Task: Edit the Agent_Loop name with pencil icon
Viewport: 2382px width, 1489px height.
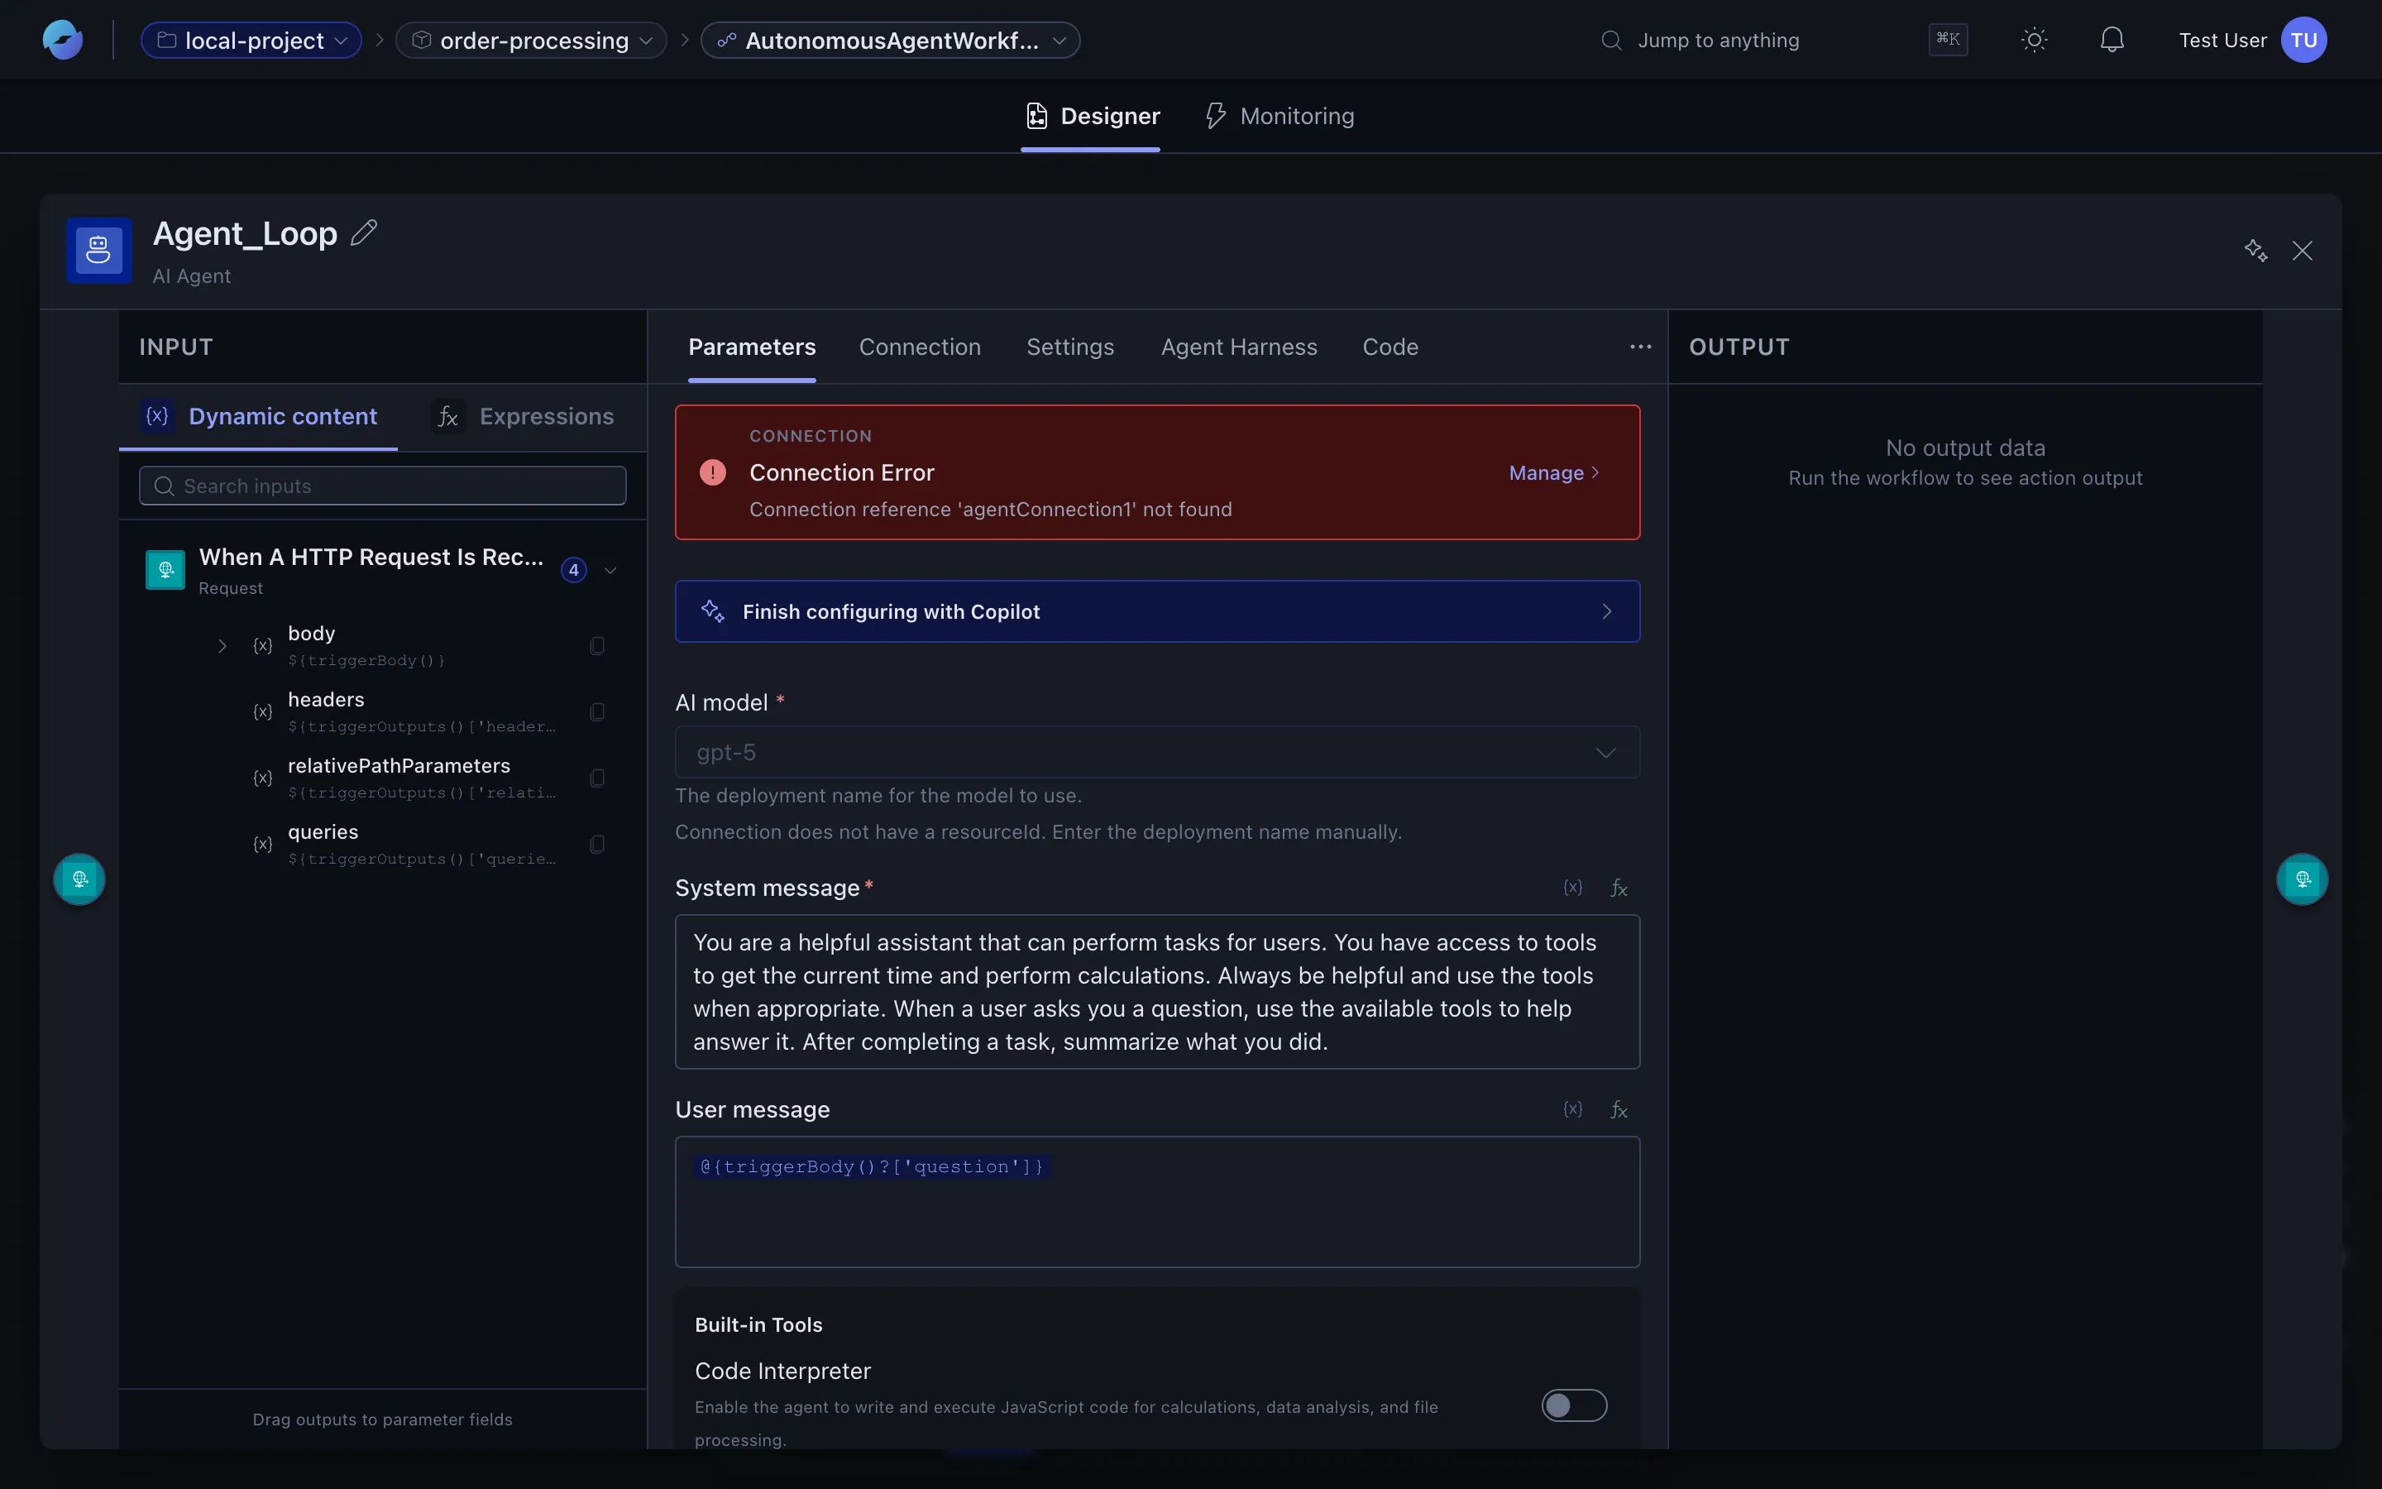Action: click(x=364, y=232)
